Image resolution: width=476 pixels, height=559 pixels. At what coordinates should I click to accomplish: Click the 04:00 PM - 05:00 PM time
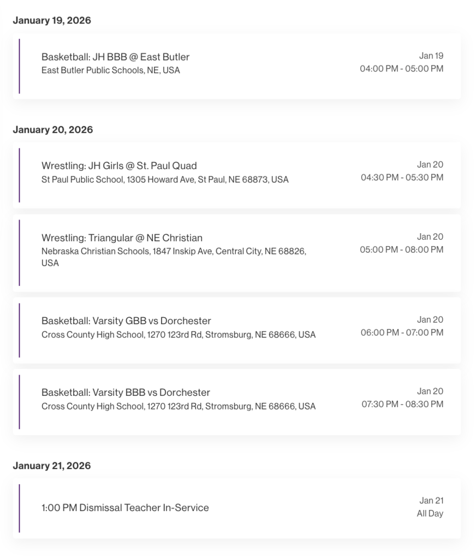(401, 69)
